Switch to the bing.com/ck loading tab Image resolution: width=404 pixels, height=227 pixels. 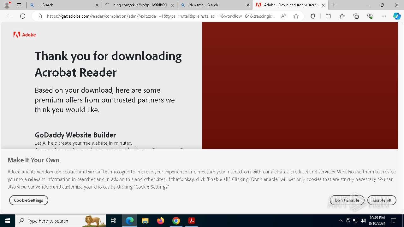140,5
